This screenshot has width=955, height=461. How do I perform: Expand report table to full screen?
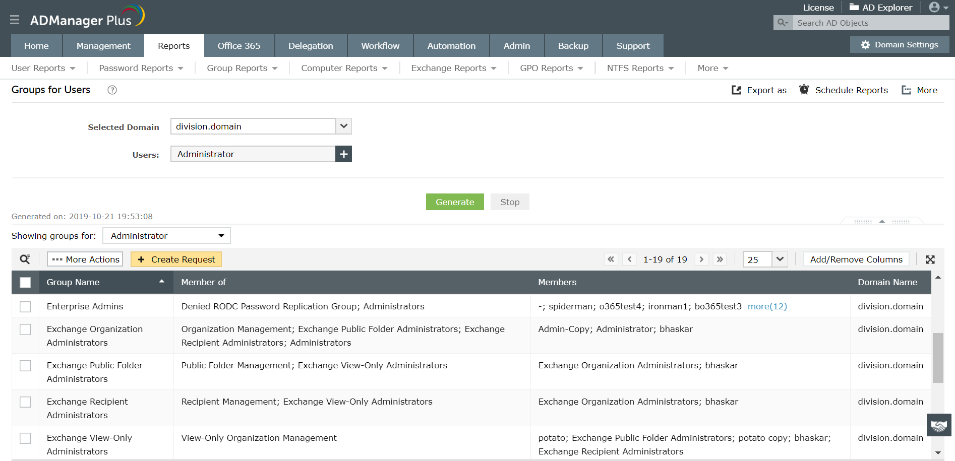930,259
